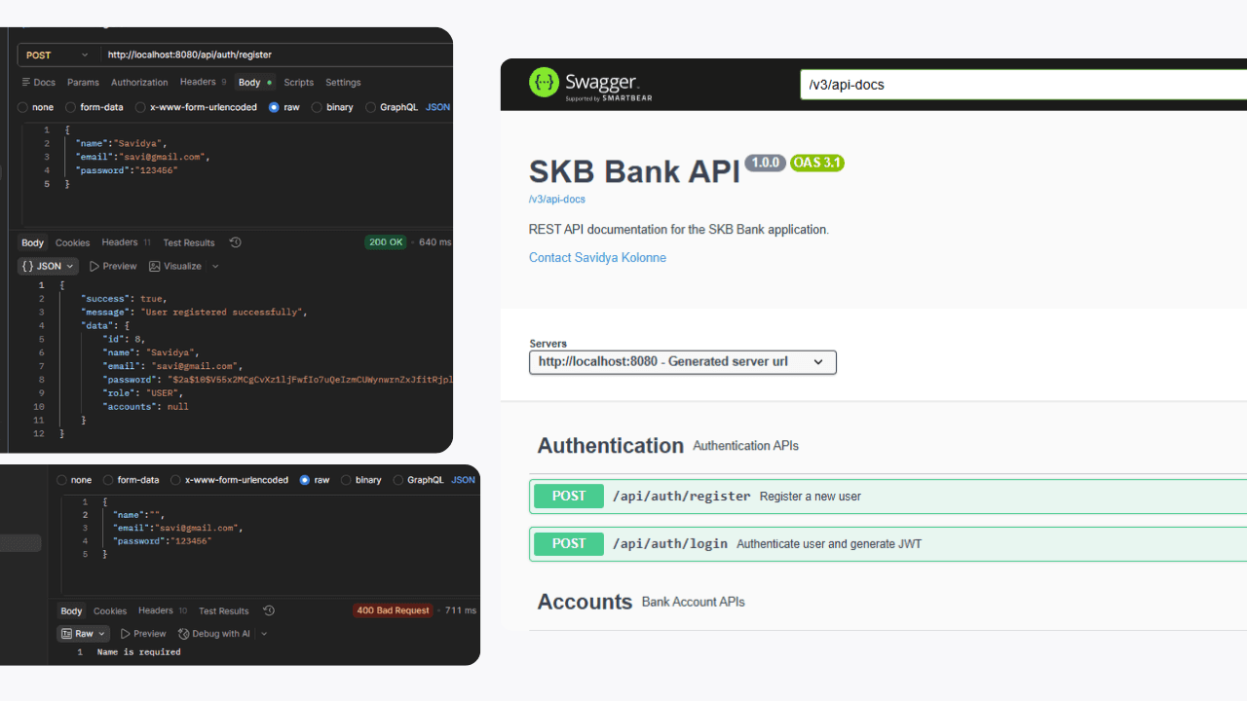Open Headers 10 response tab
Screen dimensions: 1247x701
click(163, 610)
